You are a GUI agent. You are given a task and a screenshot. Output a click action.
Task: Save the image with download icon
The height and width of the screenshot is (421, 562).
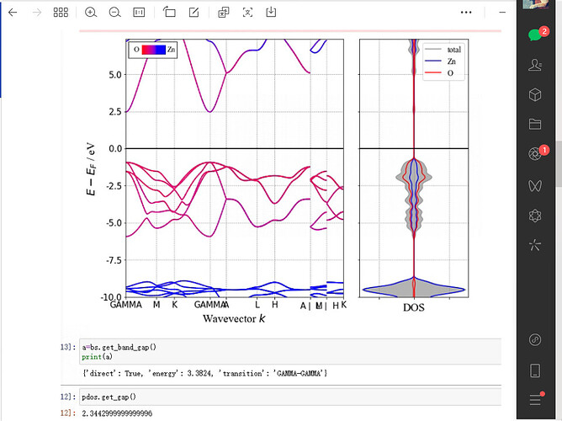click(x=271, y=13)
